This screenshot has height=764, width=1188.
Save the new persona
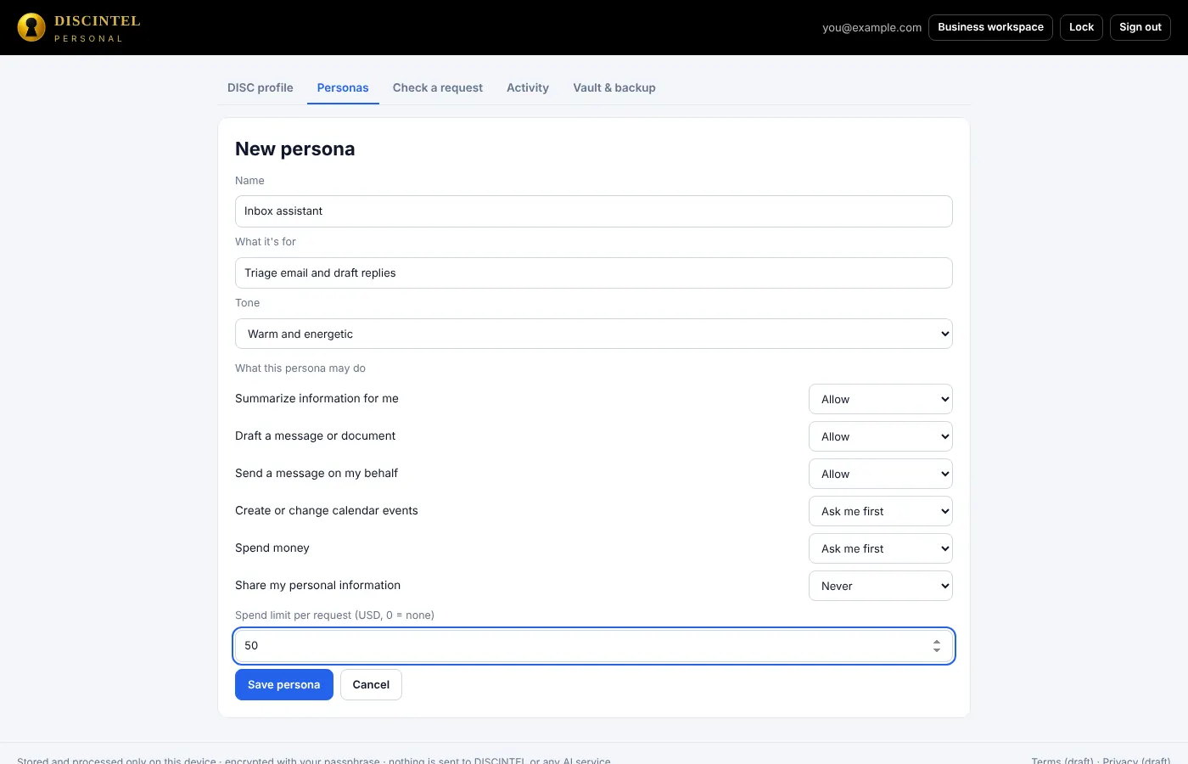tap(284, 685)
